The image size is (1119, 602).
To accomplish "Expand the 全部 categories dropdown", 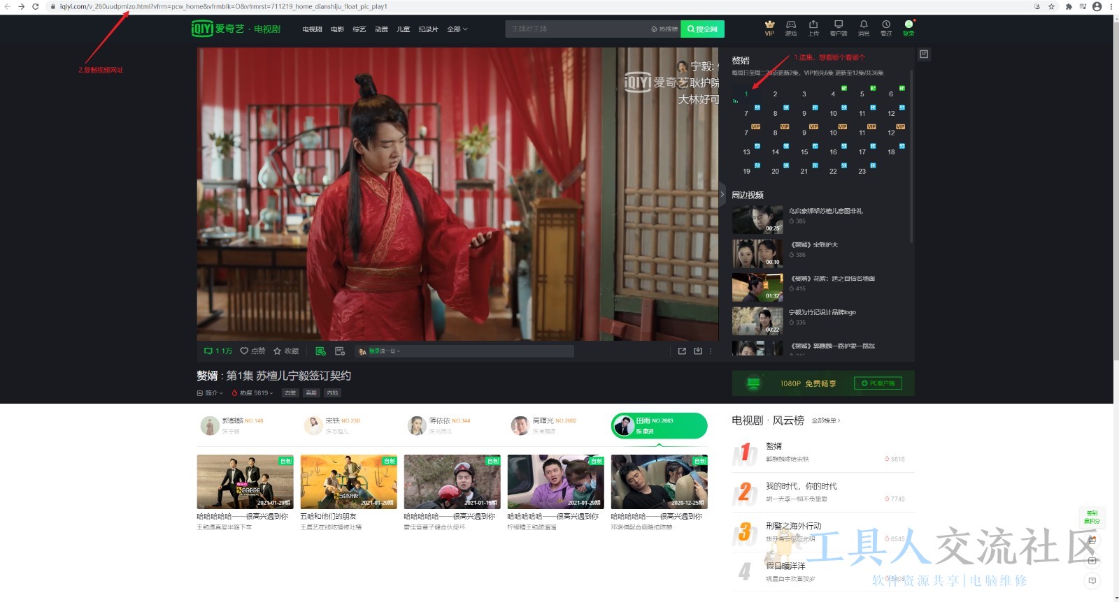I will click(457, 29).
